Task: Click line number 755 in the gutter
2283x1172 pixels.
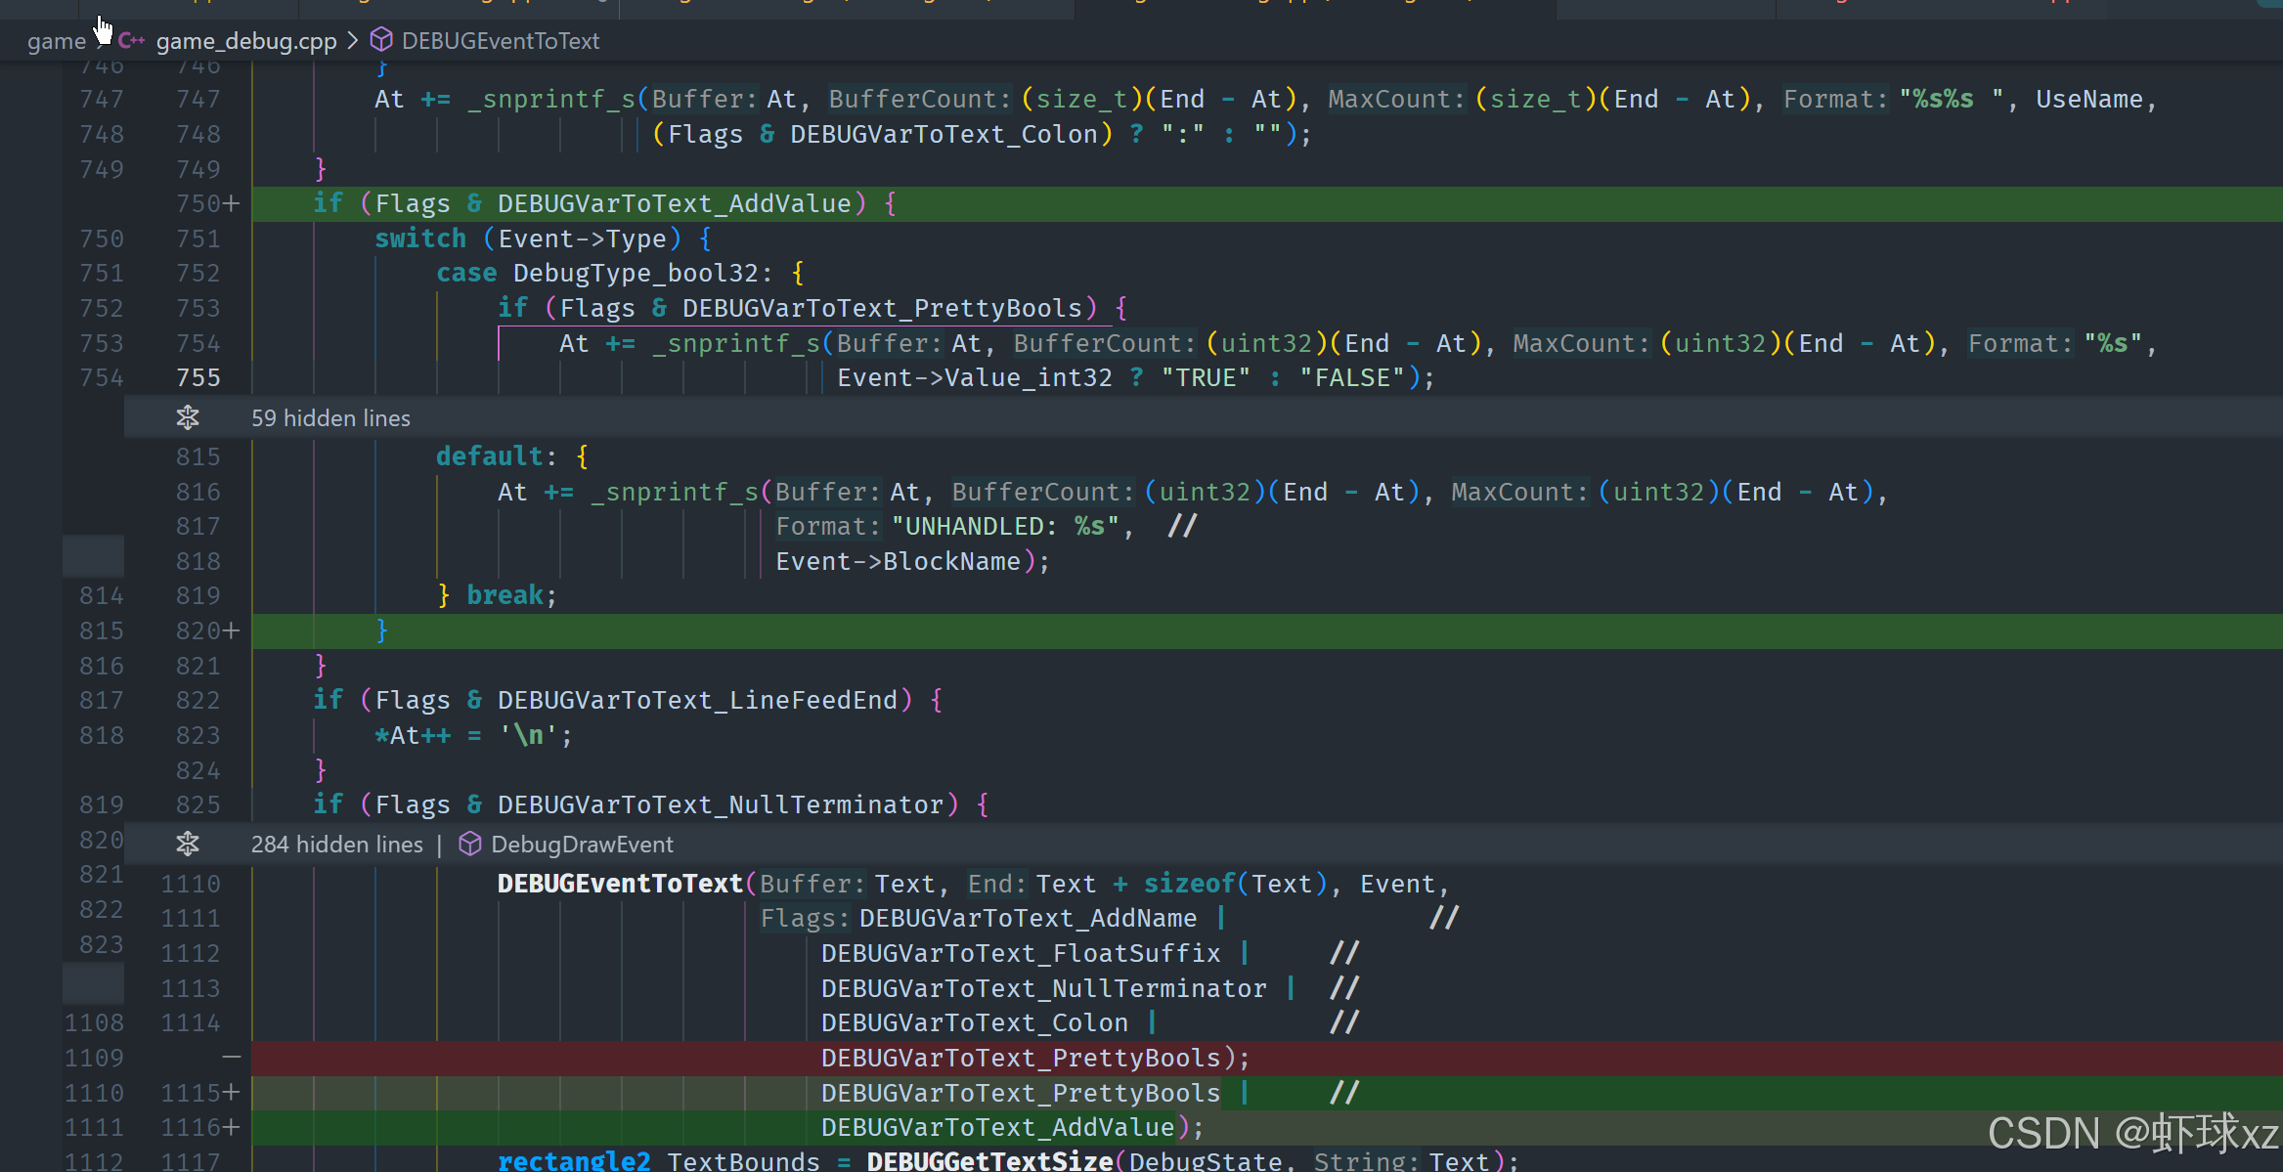Action: coord(198,378)
